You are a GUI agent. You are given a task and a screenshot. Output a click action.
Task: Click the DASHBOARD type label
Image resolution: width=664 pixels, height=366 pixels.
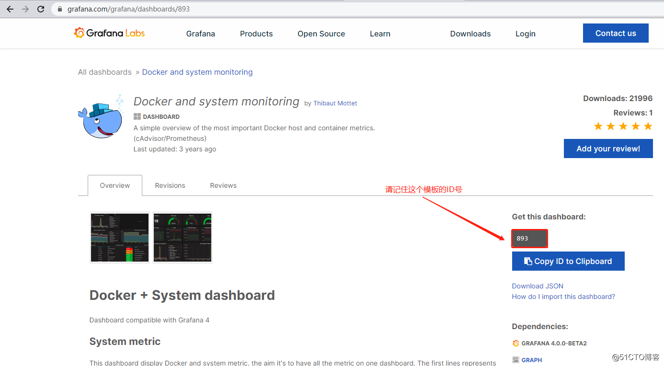161,116
